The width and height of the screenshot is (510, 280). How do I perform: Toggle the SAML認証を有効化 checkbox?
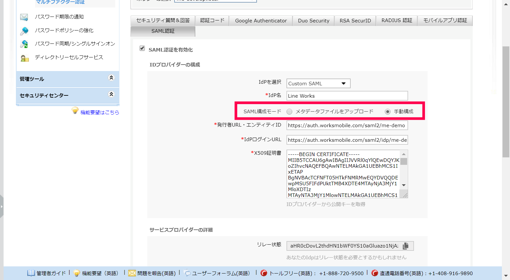(x=142, y=48)
